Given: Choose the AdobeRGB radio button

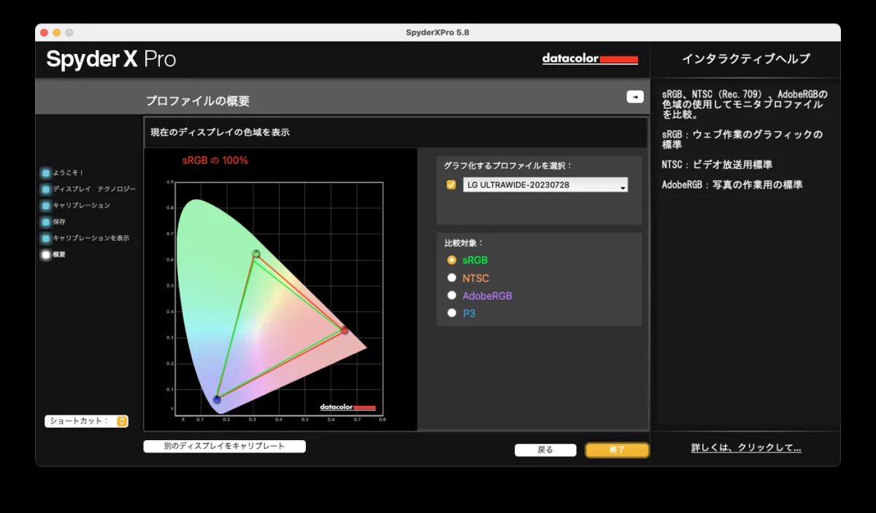Looking at the screenshot, I should pos(452,296).
